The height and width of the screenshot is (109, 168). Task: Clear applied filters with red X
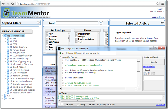pyautogui.click(x=38, y=23)
